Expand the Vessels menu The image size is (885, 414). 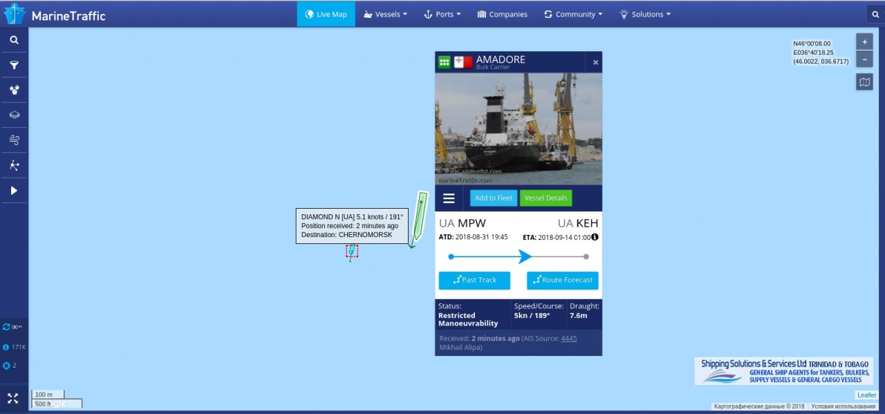tap(385, 14)
